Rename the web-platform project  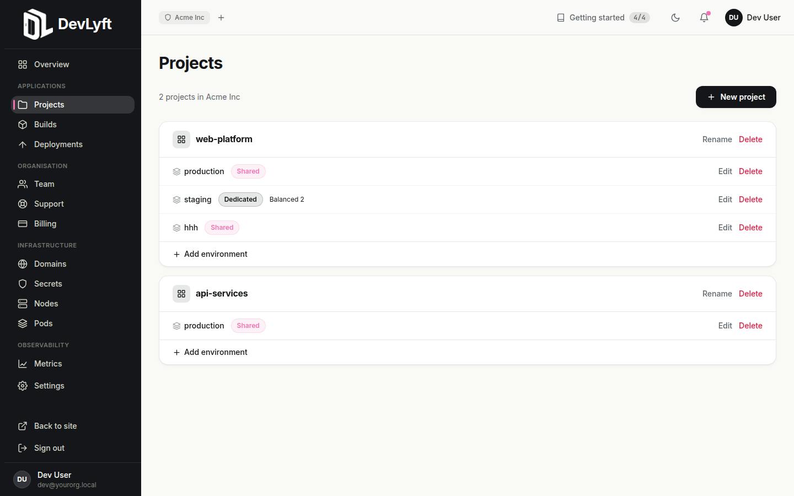(717, 139)
